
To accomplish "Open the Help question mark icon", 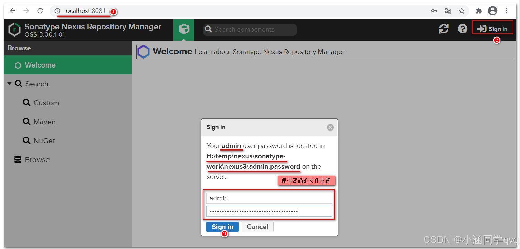I will (463, 29).
